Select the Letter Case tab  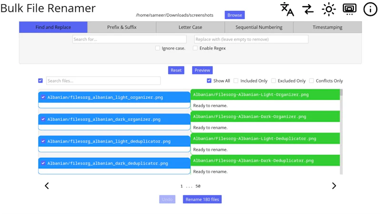tap(190, 27)
